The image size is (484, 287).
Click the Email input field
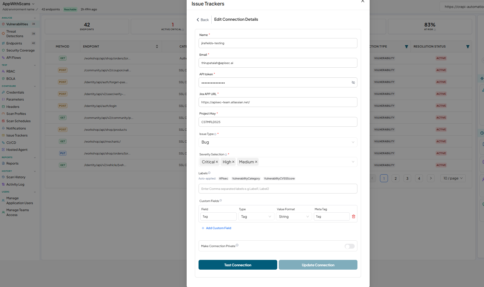tap(278, 63)
